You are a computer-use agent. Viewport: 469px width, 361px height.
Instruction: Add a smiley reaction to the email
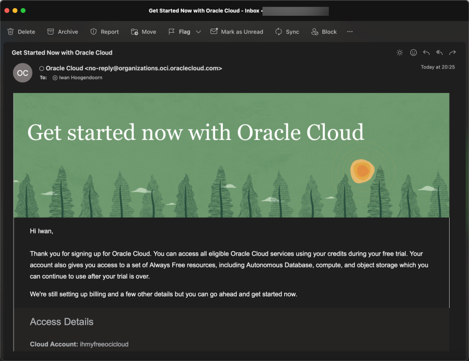[413, 53]
